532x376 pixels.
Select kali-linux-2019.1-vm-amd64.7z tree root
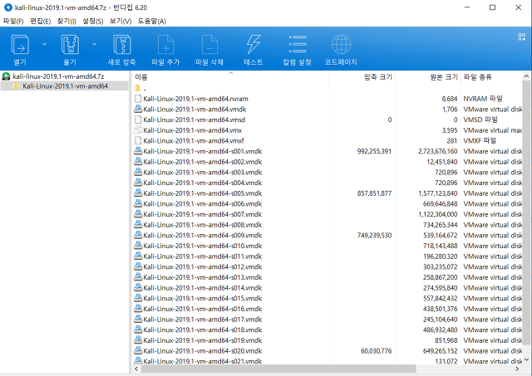[58, 76]
